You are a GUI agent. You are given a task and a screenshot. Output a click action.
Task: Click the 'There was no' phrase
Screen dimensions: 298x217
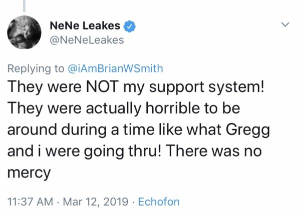[214, 151]
